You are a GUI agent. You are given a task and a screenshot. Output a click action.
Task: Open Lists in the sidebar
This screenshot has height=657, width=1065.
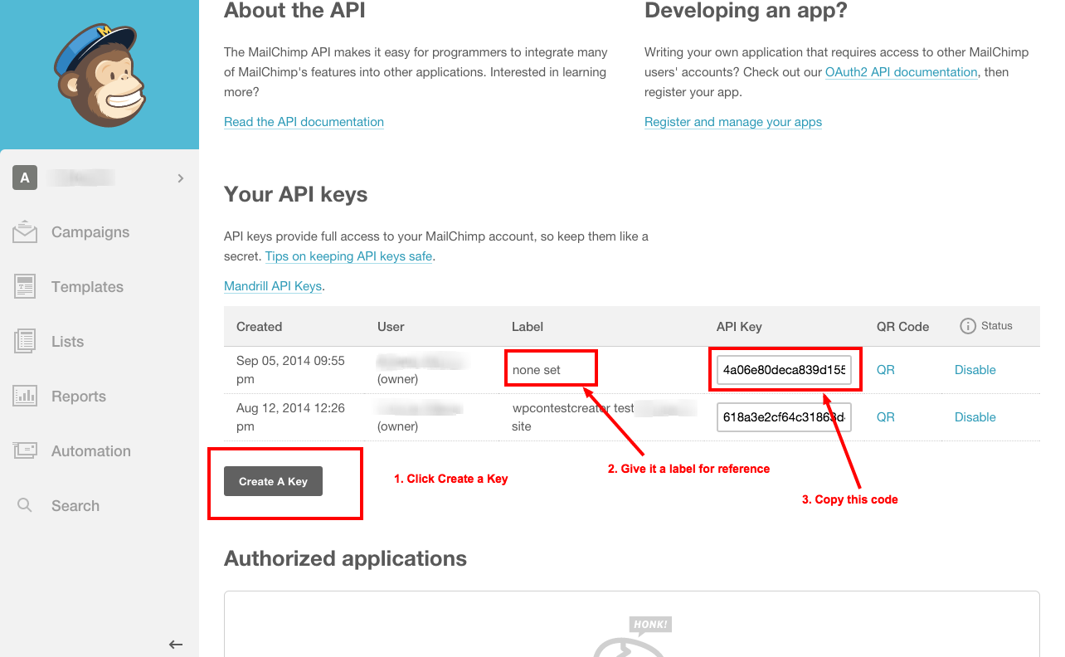point(67,342)
